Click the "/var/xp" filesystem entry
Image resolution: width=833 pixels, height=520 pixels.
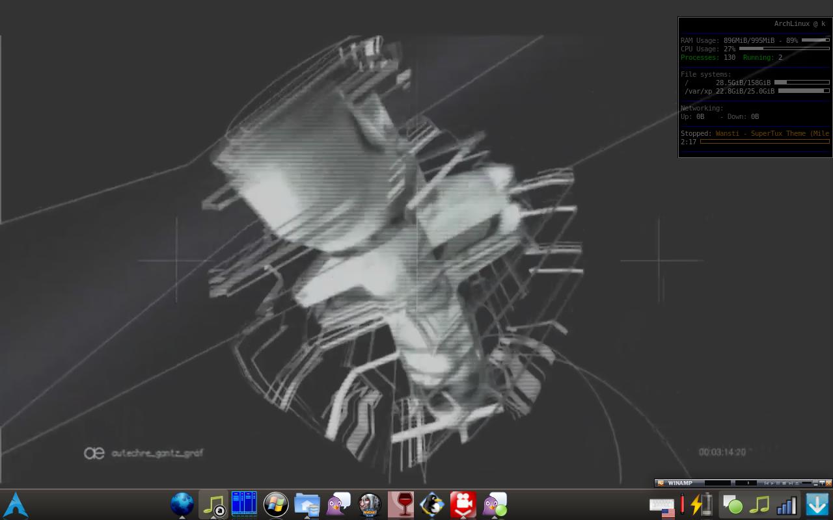pyautogui.click(x=698, y=91)
